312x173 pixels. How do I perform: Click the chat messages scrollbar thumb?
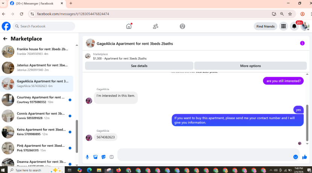pos(307,123)
